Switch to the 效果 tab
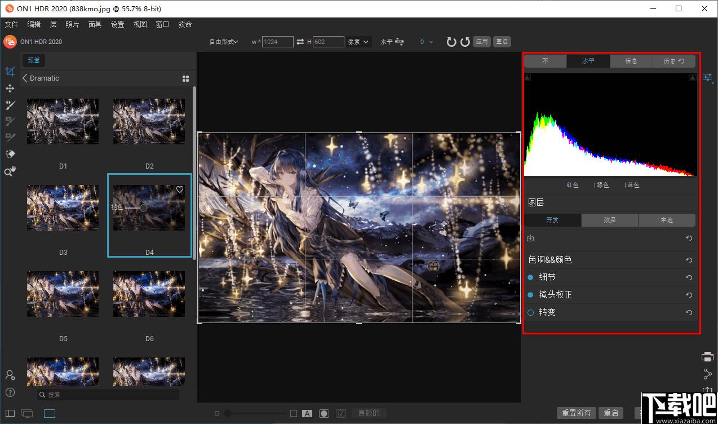Image resolution: width=718 pixels, height=424 pixels. (x=610, y=220)
